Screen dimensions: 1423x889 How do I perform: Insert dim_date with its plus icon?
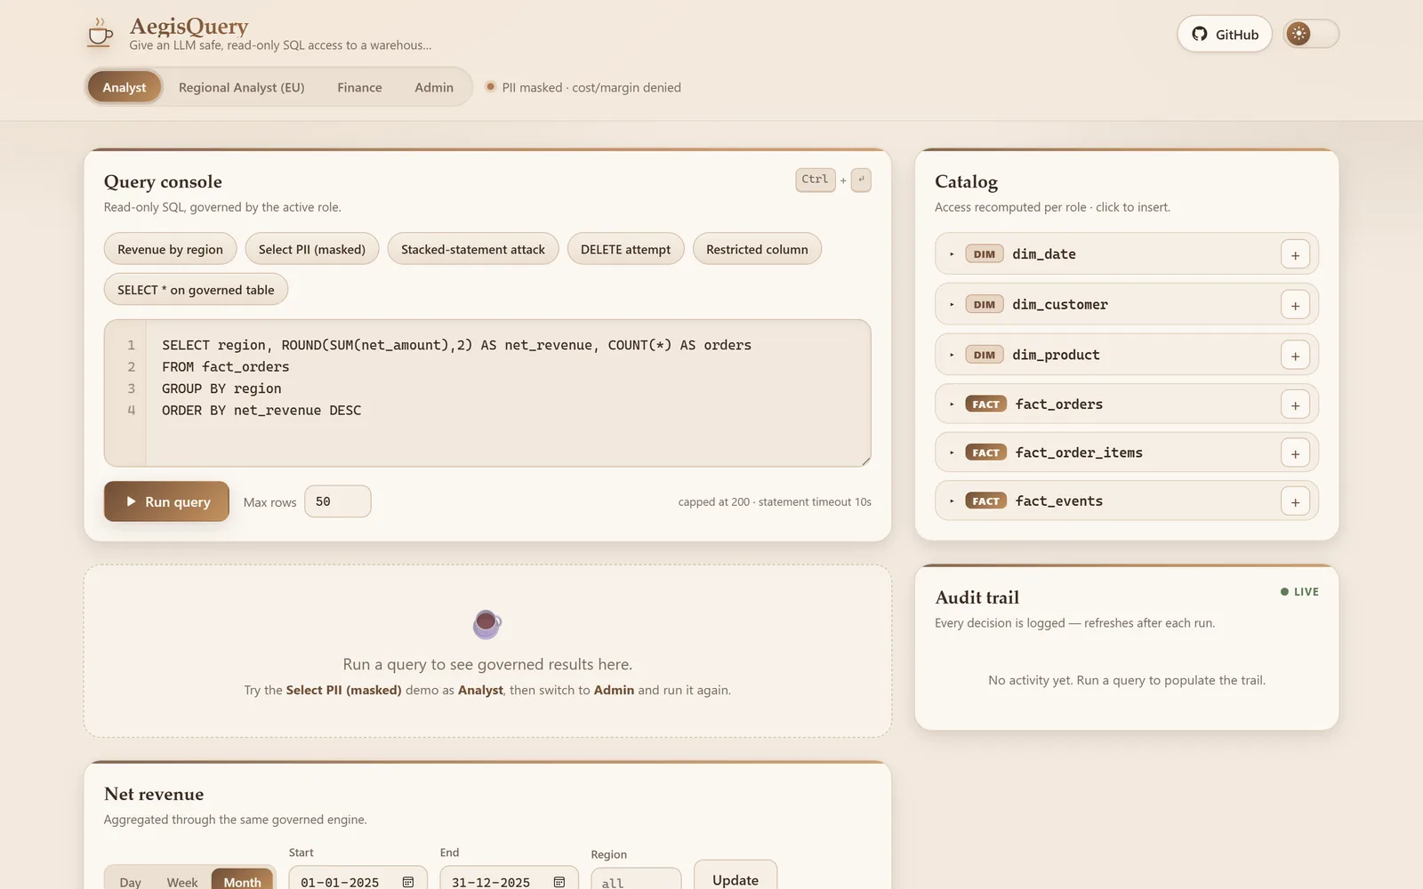point(1295,255)
